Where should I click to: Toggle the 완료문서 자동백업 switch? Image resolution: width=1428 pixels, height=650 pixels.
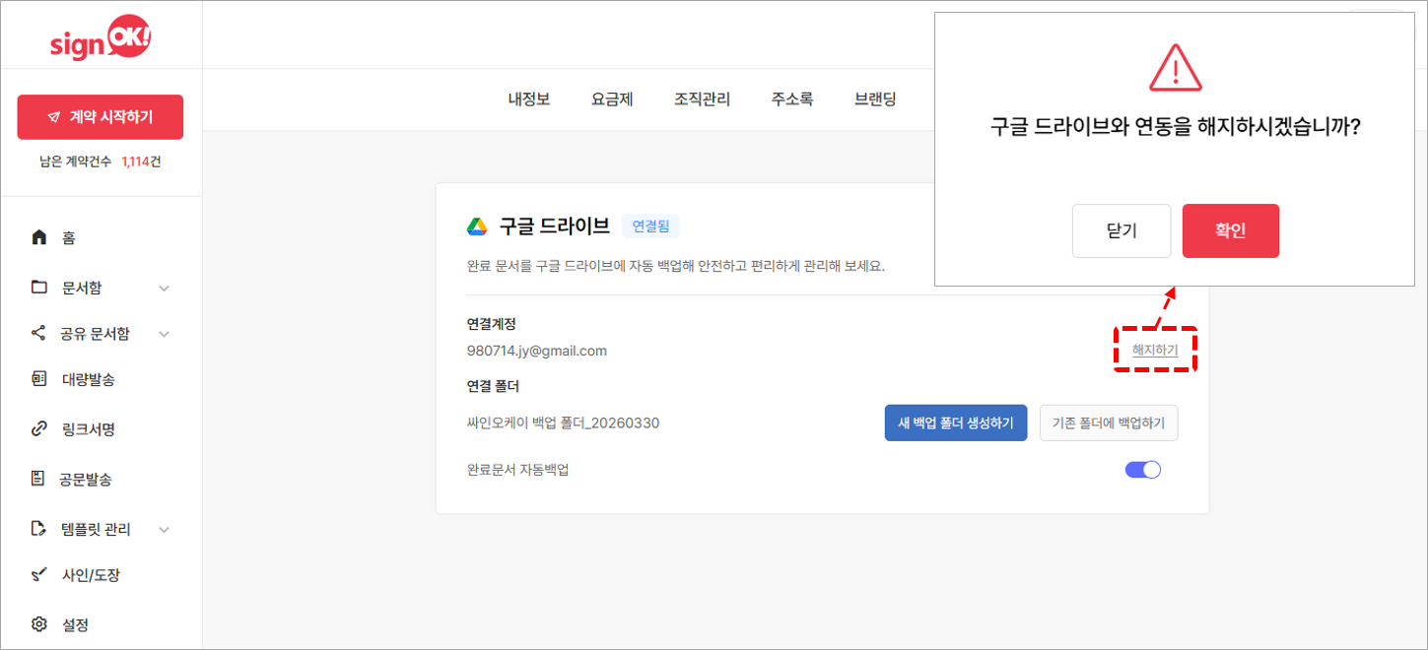[1143, 470]
